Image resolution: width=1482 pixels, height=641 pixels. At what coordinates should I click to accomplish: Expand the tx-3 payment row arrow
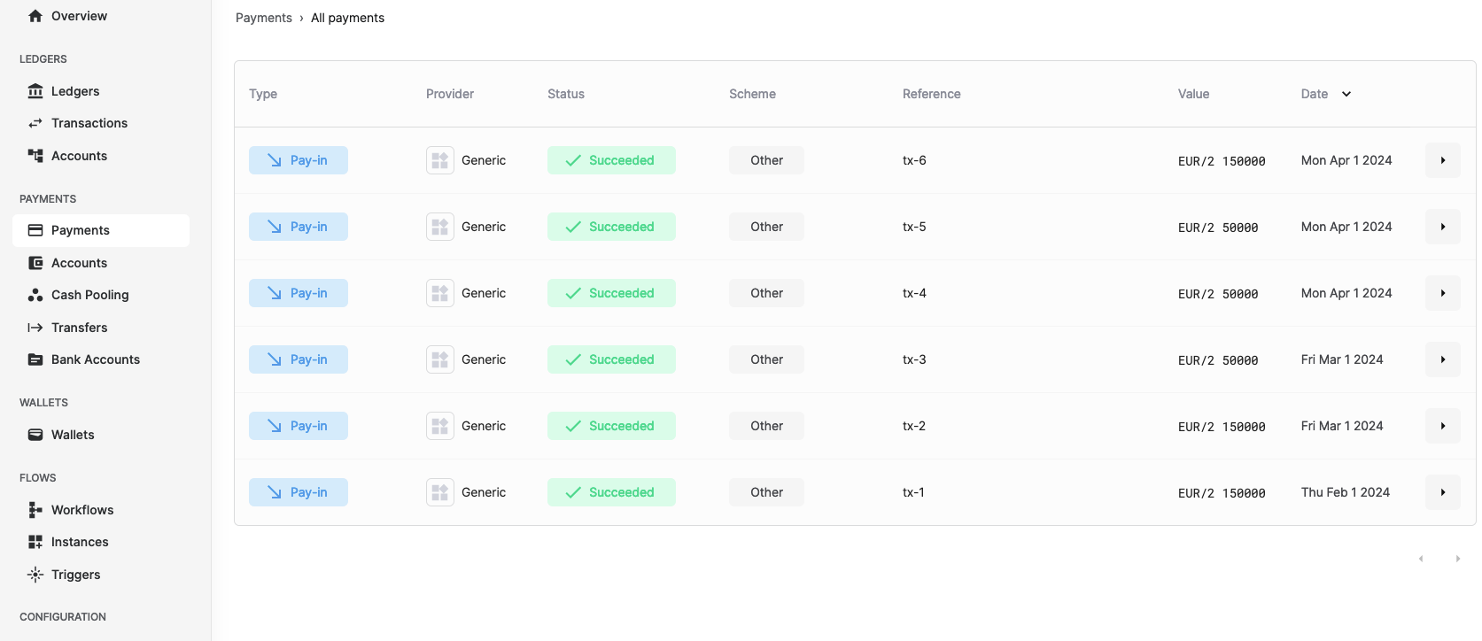1442,359
